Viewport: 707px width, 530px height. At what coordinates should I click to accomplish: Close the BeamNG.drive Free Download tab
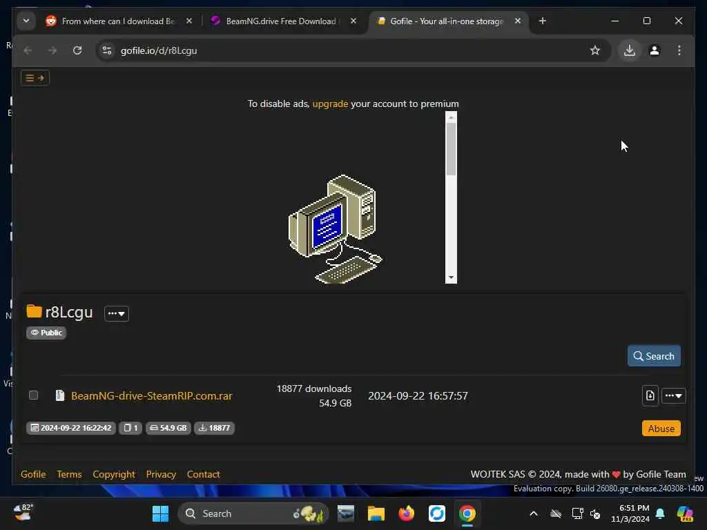click(x=353, y=21)
